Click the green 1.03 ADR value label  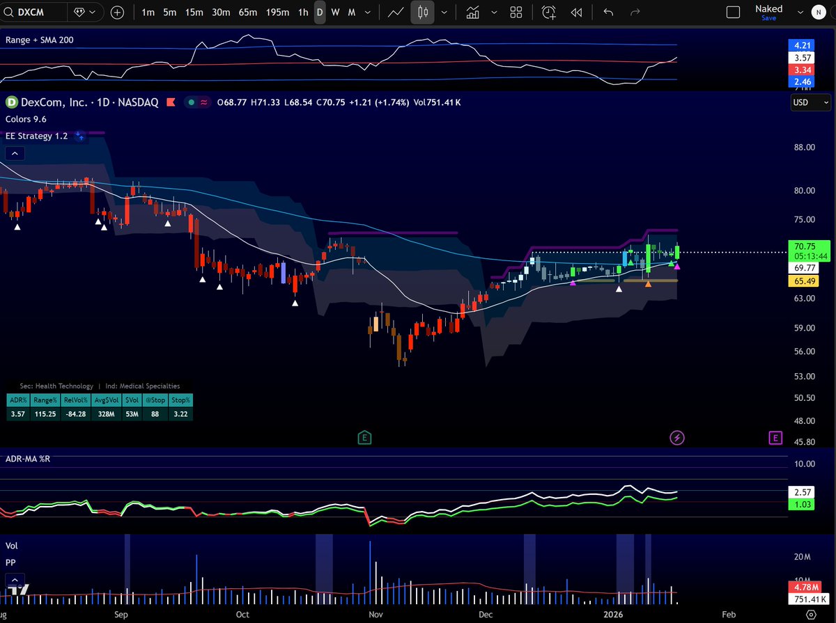tap(803, 503)
